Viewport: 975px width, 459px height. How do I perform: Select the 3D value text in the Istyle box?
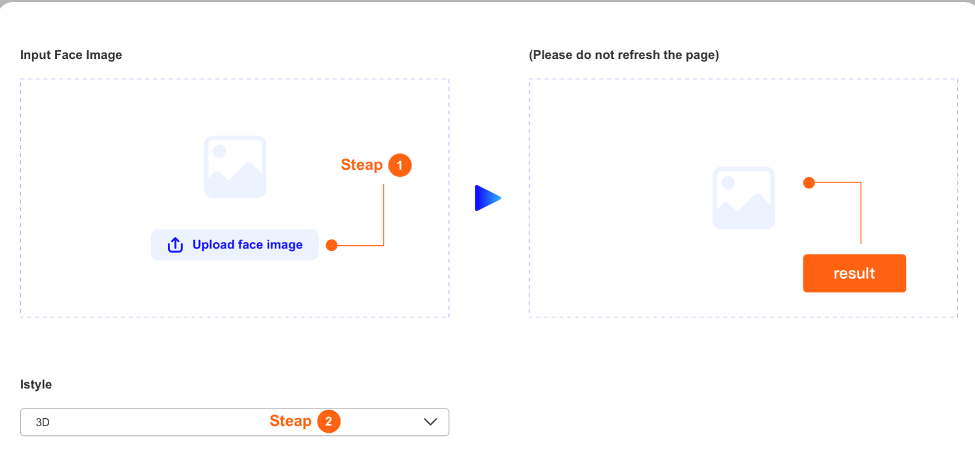pos(43,423)
